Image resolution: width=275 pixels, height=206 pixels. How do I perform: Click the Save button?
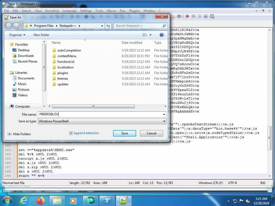125,133
